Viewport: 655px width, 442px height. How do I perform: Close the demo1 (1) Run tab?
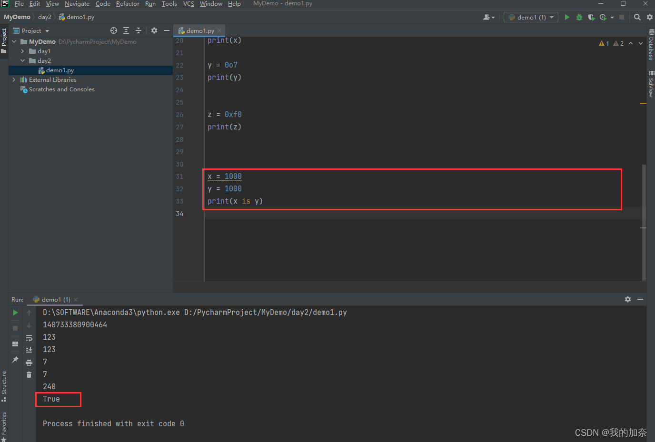point(76,300)
